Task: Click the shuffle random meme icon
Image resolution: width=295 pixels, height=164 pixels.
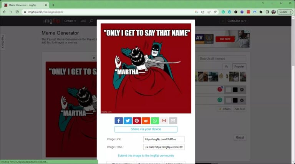Action: pyautogui.click(x=83, y=21)
